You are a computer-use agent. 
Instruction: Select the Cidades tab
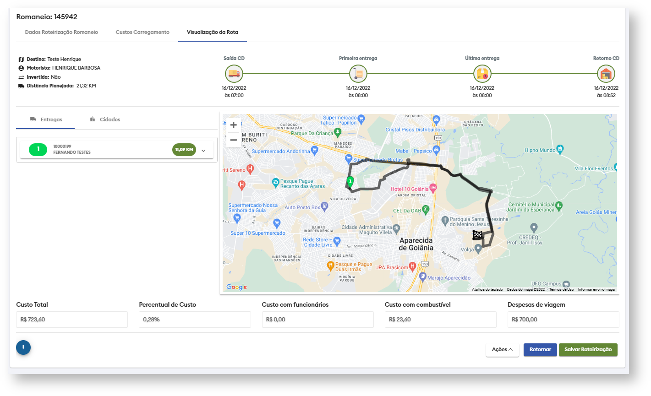[x=105, y=119]
